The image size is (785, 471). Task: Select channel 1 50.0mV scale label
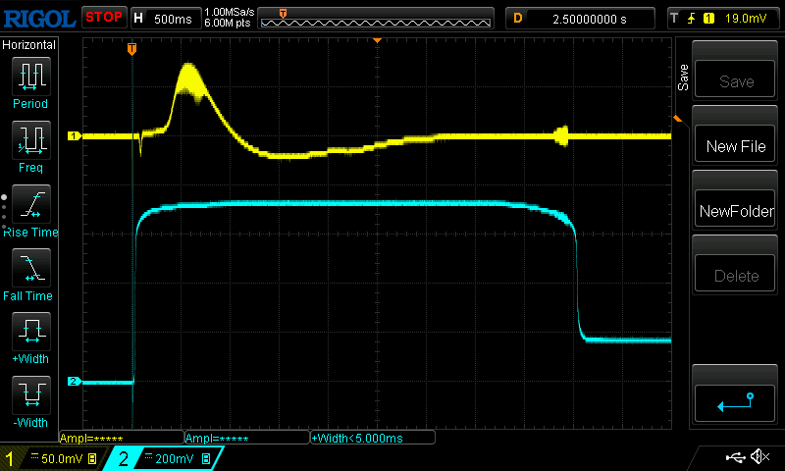[63, 458]
